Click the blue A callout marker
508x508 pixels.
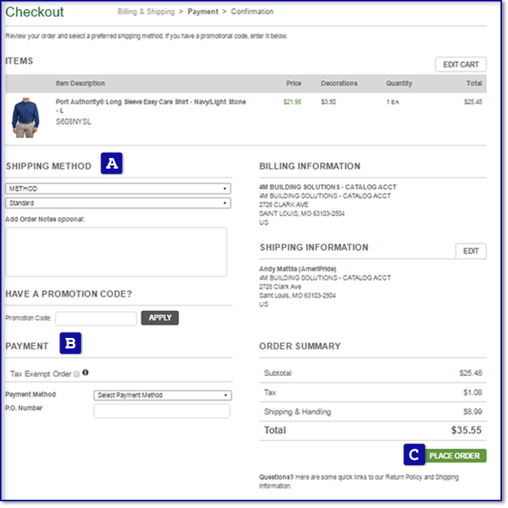[x=111, y=164]
